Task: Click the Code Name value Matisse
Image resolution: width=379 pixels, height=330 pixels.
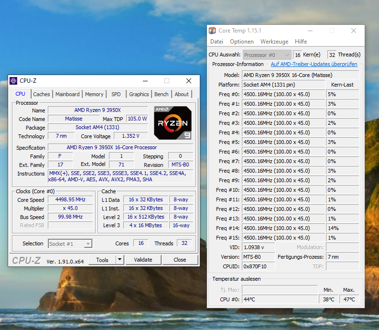Action: click(x=74, y=119)
